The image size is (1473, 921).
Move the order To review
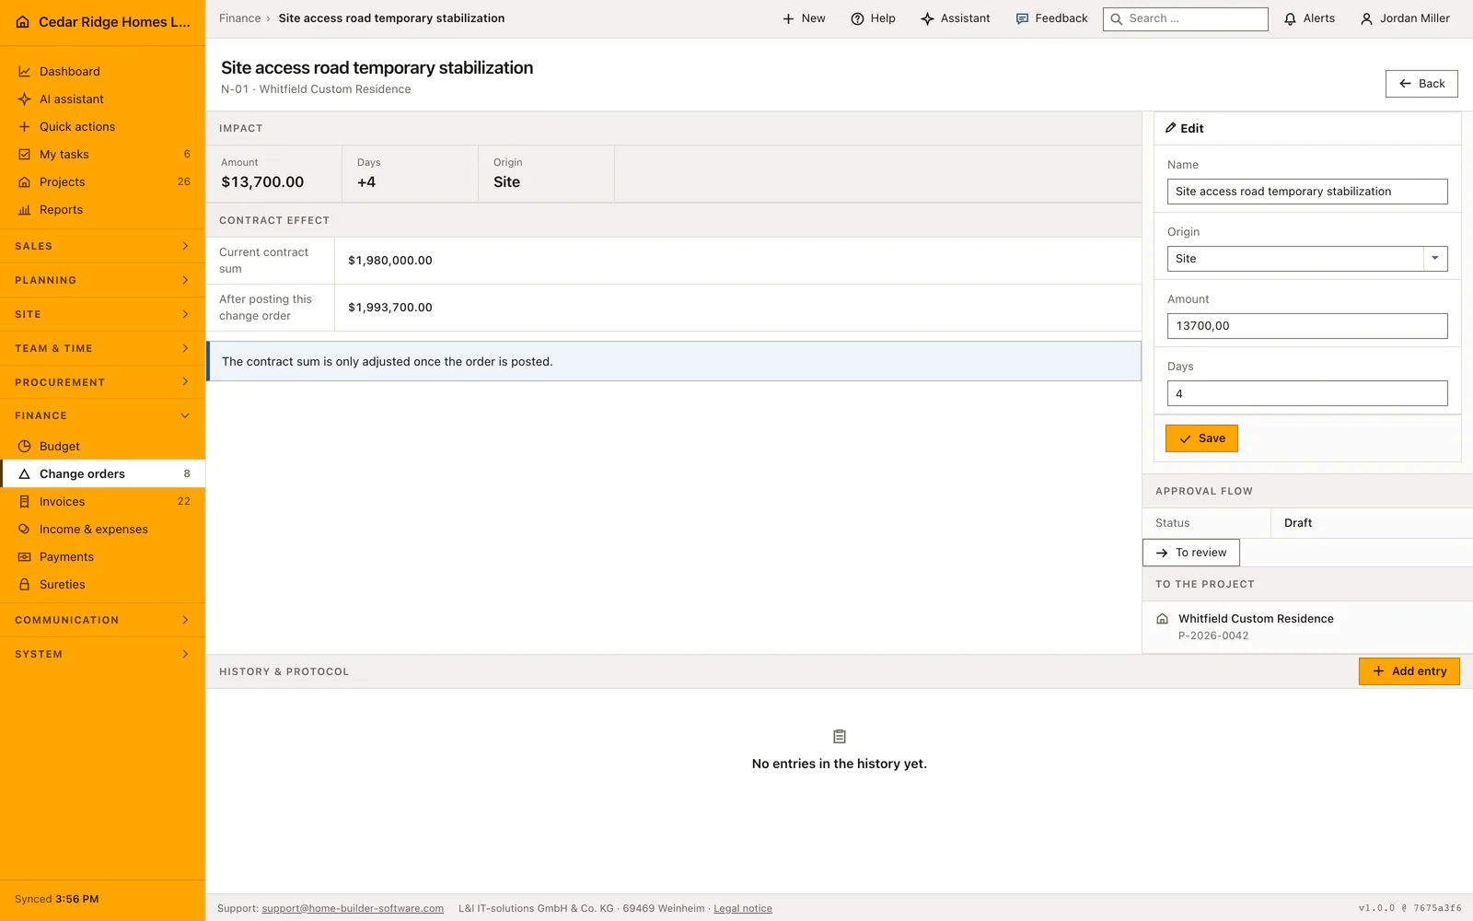tap(1191, 553)
